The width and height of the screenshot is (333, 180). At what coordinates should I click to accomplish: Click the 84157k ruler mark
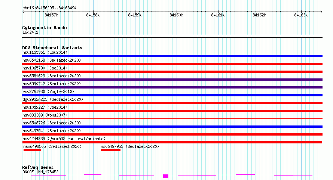click(51, 15)
